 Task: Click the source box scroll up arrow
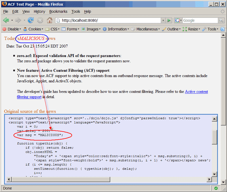(x=214, y=119)
